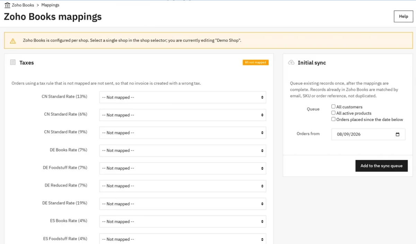Enable the All customers checkbox
Viewport: 416px width, 244px height.
pos(333,107)
